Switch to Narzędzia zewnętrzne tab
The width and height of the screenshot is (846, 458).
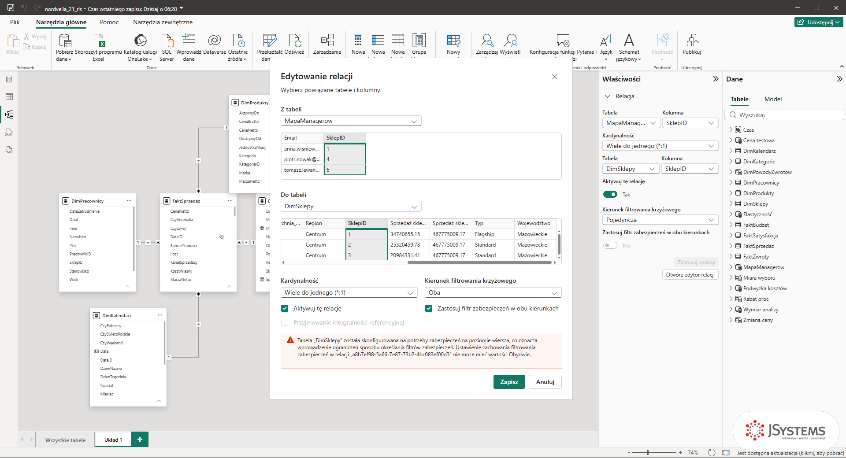(163, 22)
